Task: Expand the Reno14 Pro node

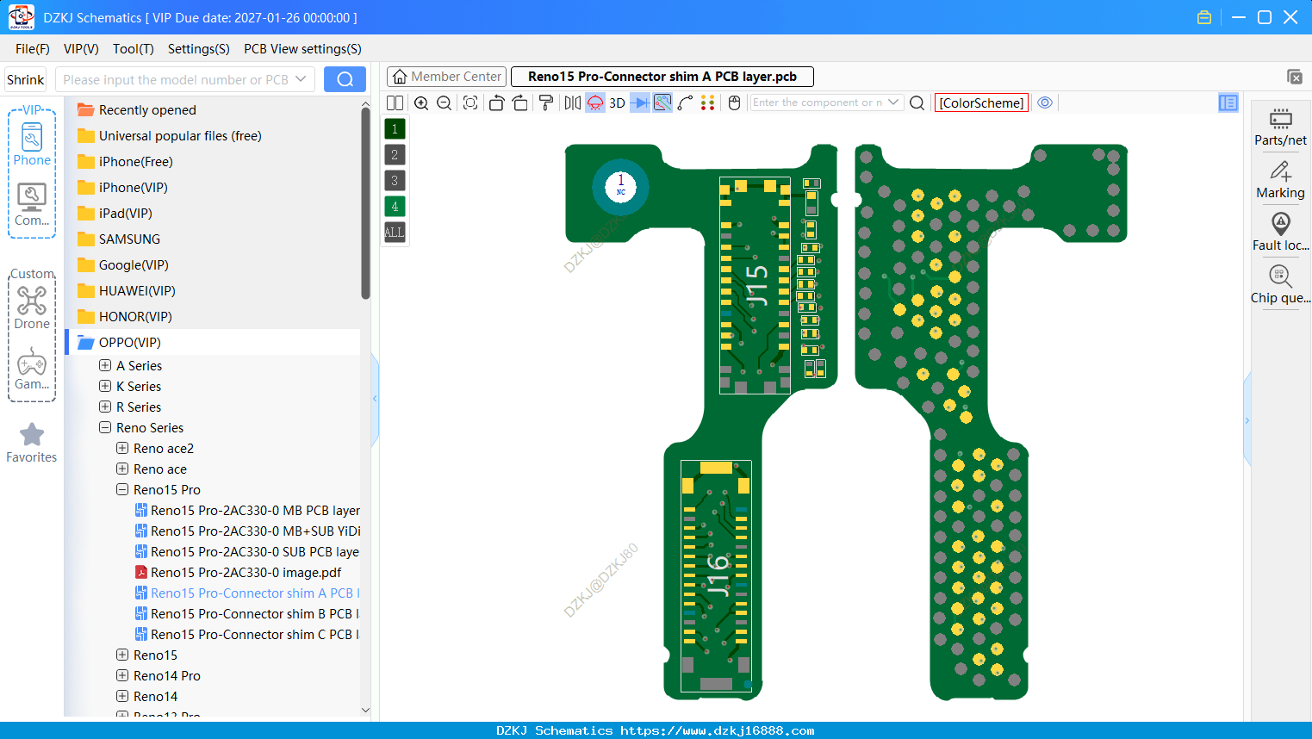Action: 122,676
